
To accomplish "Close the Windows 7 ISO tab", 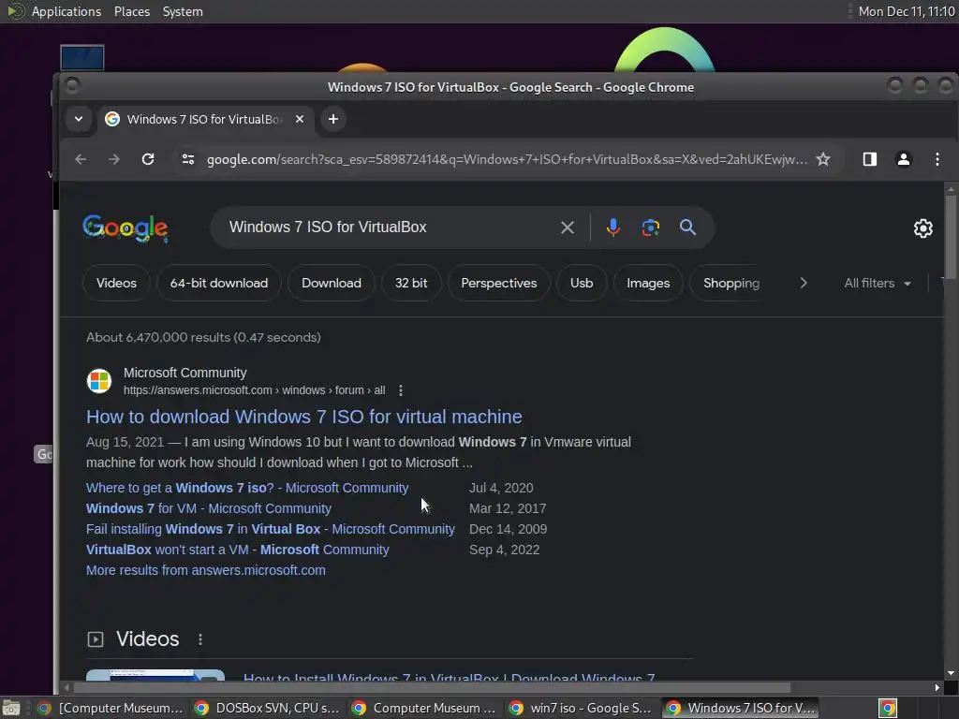I will [x=300, y=119].
